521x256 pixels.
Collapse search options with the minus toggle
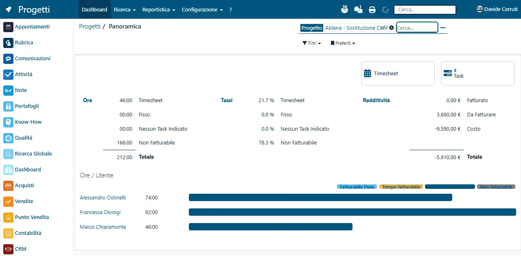tap(443, 28)
